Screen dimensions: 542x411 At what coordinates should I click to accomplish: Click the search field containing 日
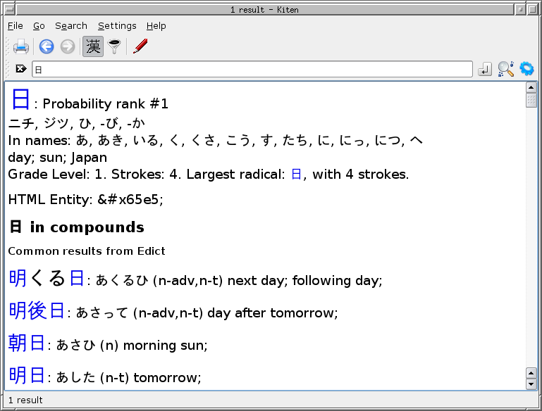pyautogui.click(x=252, y=69)
